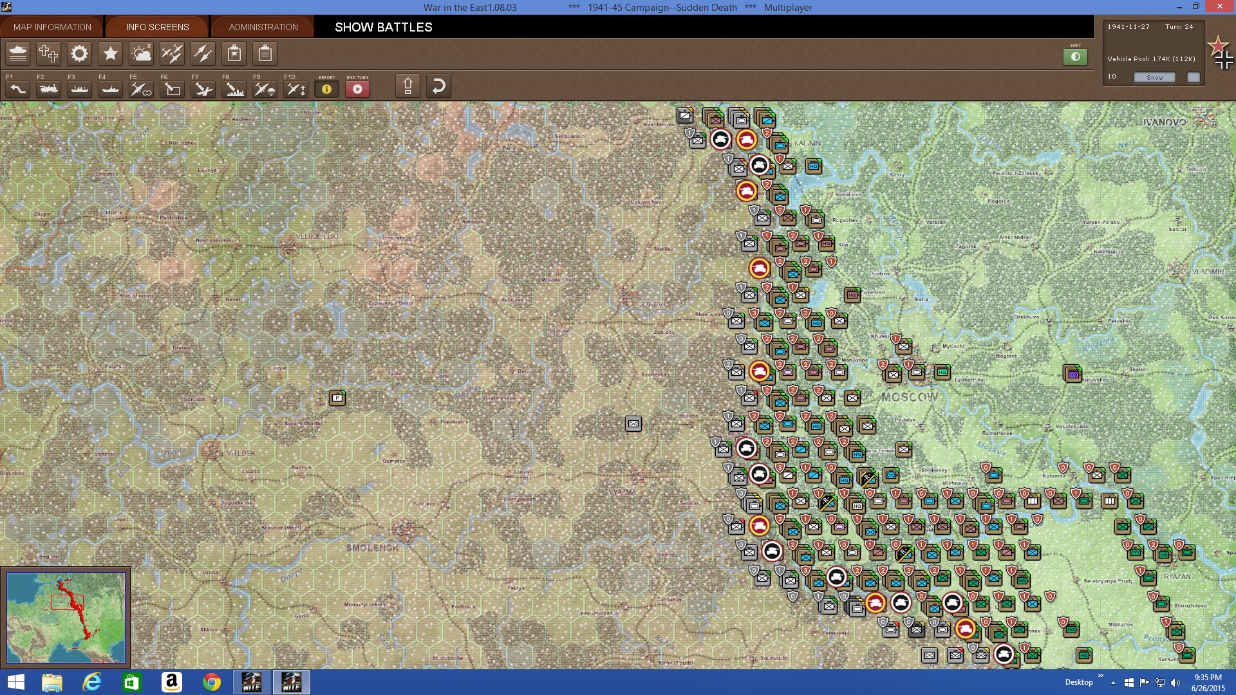Click the RYAZAN city label on map

[1177, 577]
